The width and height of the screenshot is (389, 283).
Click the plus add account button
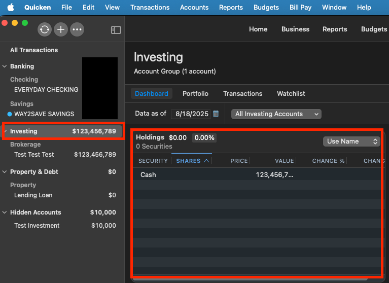click(x=61, y=29)
